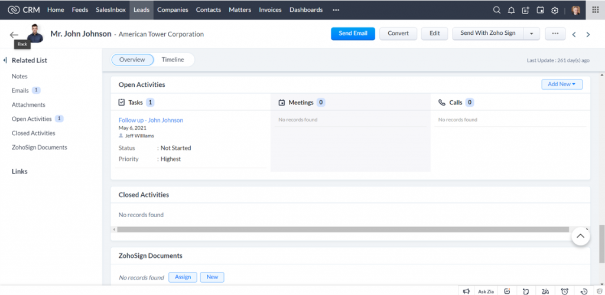Open Ask Zia assistant

click(486, 291)
